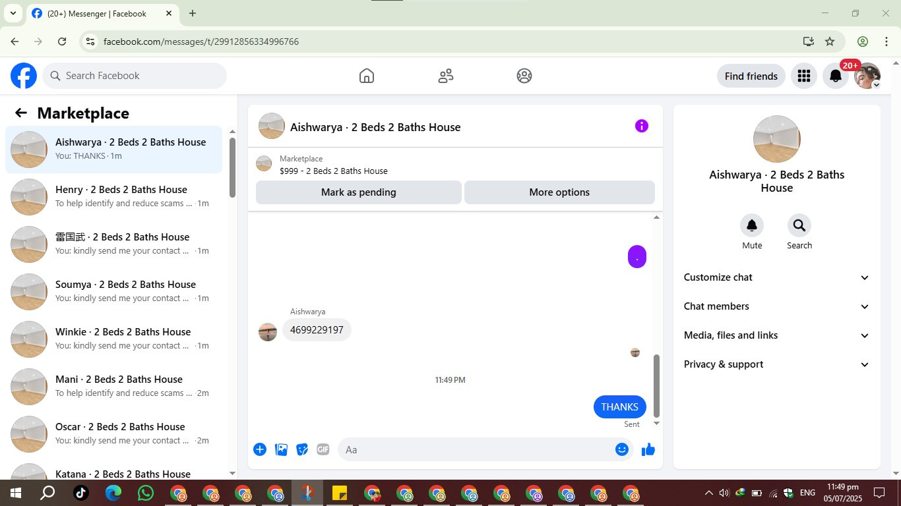Click the message 4699229197
Image resolution: width=901 pixels, height=506 pixels.
coord(317,330)
